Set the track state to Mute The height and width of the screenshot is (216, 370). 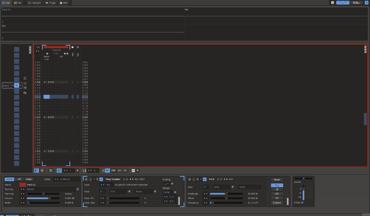click(29, 179)
